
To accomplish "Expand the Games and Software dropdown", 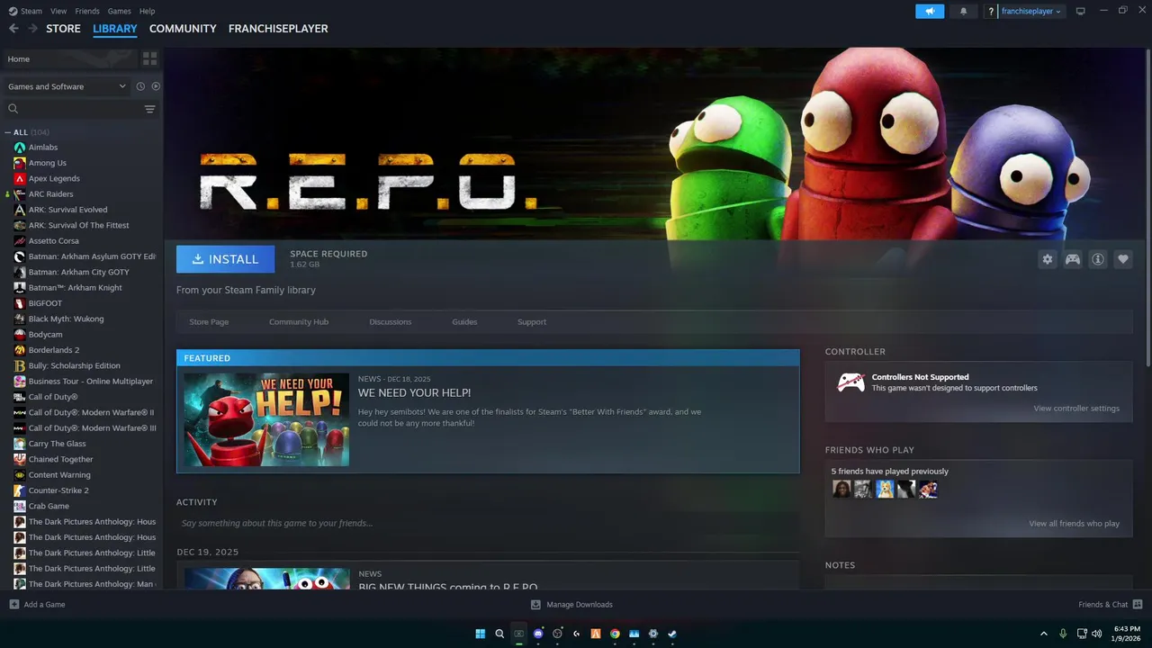I will (67, 86).
